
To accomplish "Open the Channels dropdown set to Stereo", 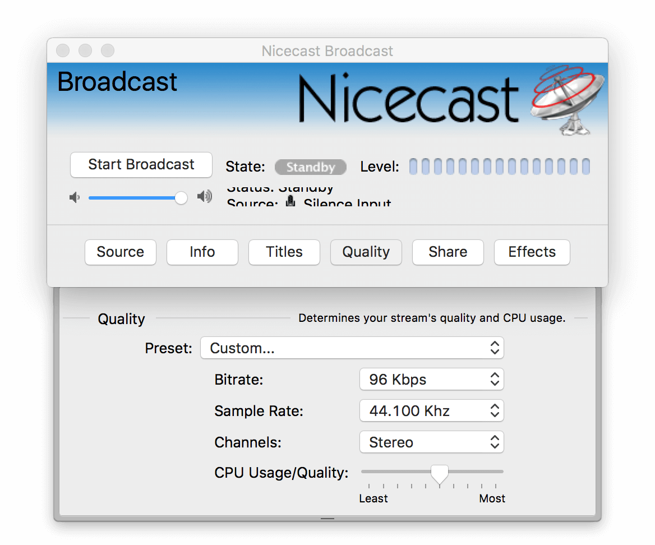I will pyautogui.click(x=431, y=442).
